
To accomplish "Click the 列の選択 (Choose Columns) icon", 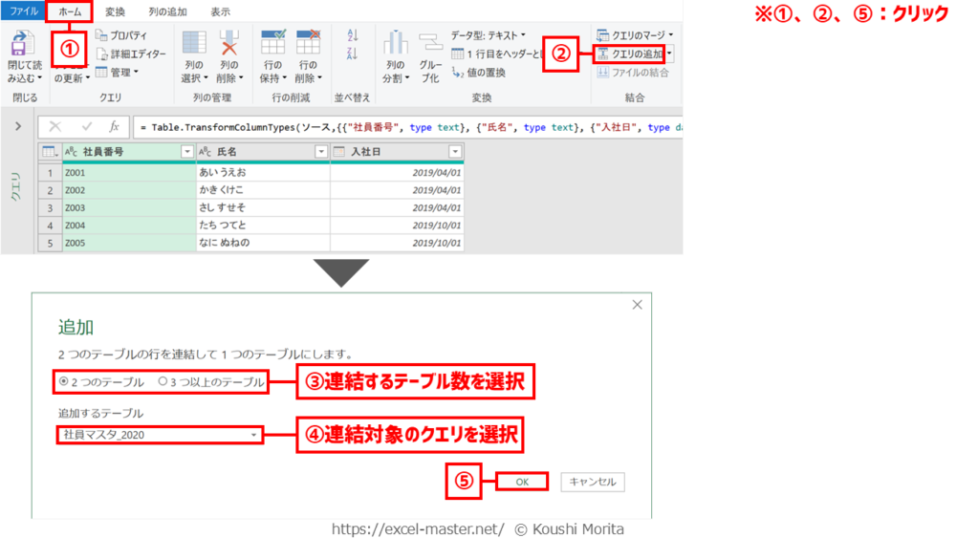I will point(194,45).
